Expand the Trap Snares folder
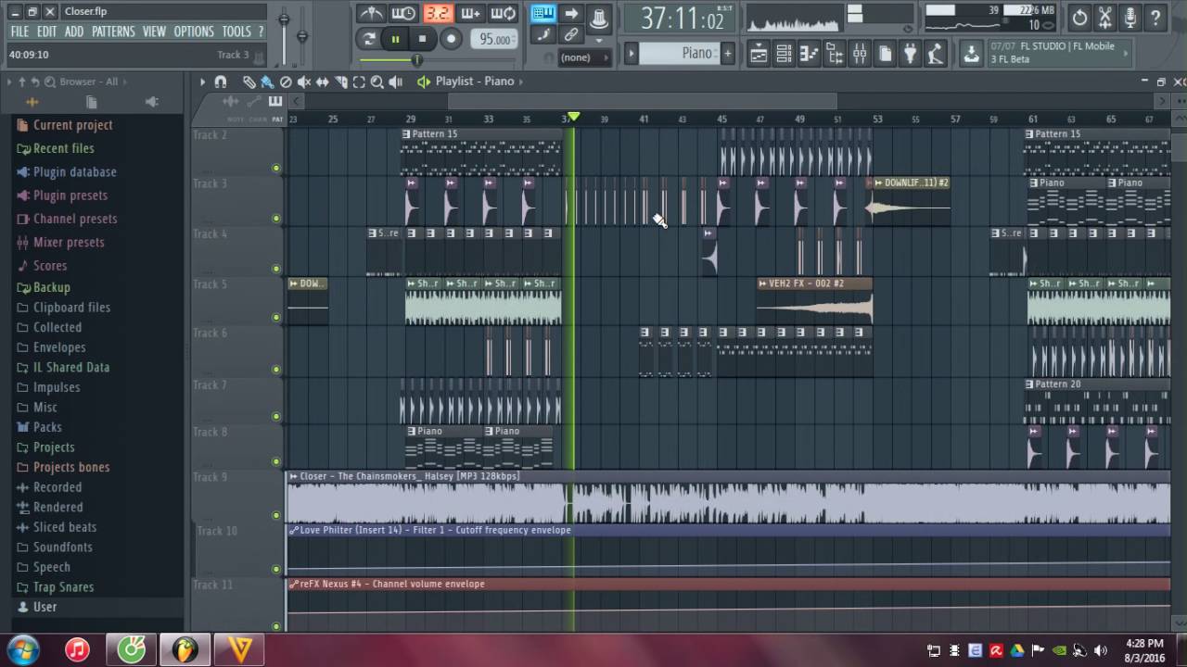1187x667 pixels. (x=63, y=586)
